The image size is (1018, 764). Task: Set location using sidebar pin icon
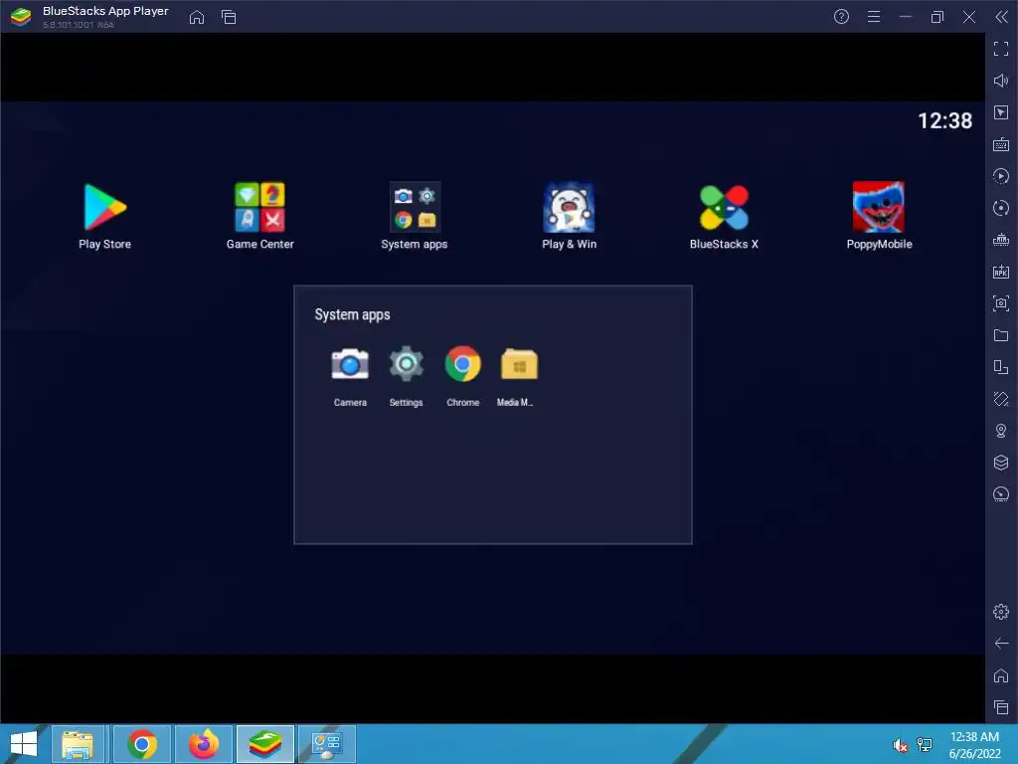pos(1001,431)
